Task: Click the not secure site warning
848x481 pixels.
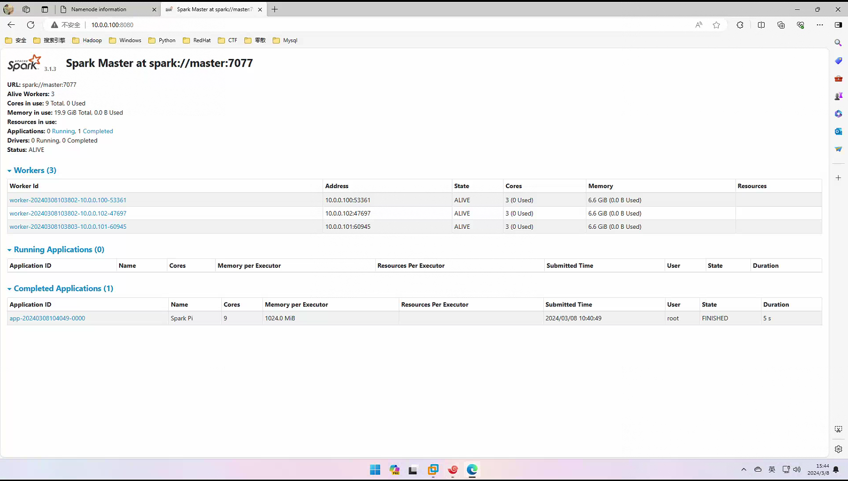Action: pyautogui.click(x=66, y=25)
